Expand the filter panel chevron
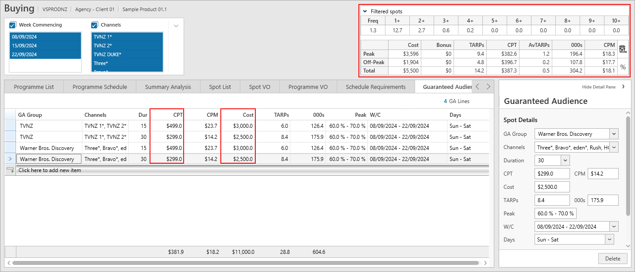This screenshot has width=635, height=272. (176, 26)
